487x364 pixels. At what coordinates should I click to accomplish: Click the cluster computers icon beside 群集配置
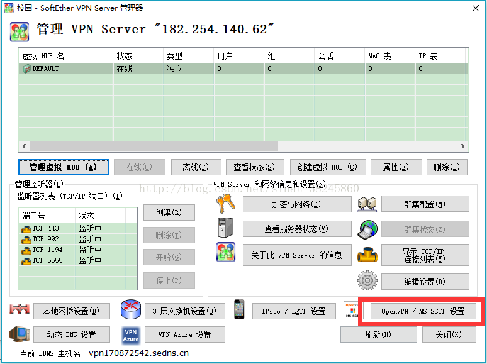point(367,204)
